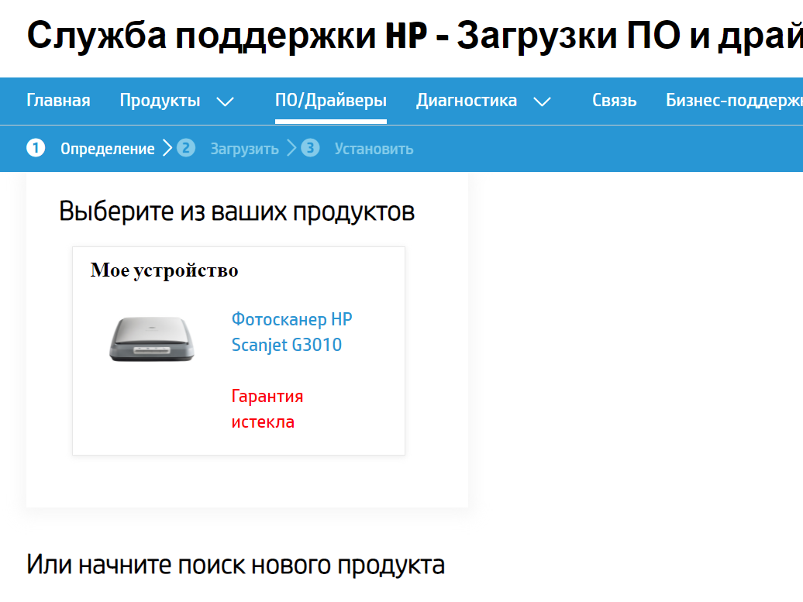Go to the Главная menu item
803x602 pixels.
coord(58,101)
